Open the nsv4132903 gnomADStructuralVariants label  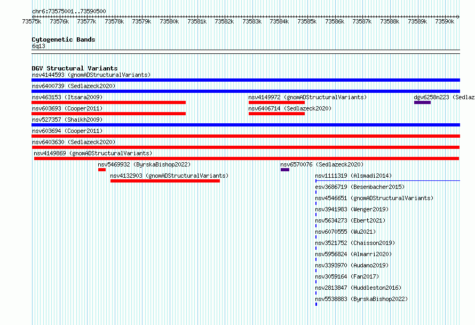pos(169,176)
